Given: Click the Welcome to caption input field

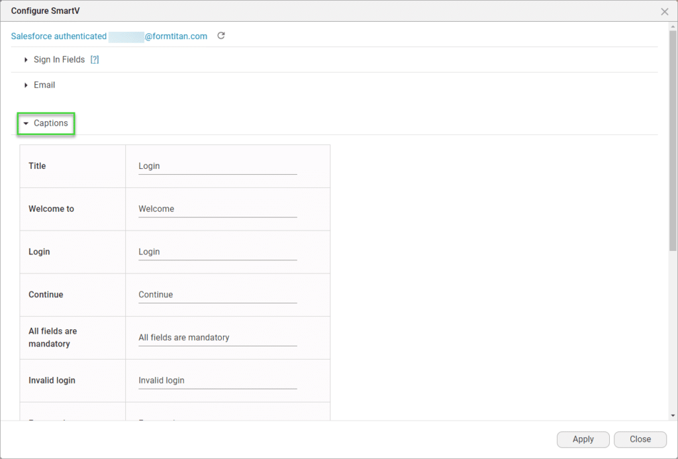Looking at the screenshot, I should click(217, 209).
